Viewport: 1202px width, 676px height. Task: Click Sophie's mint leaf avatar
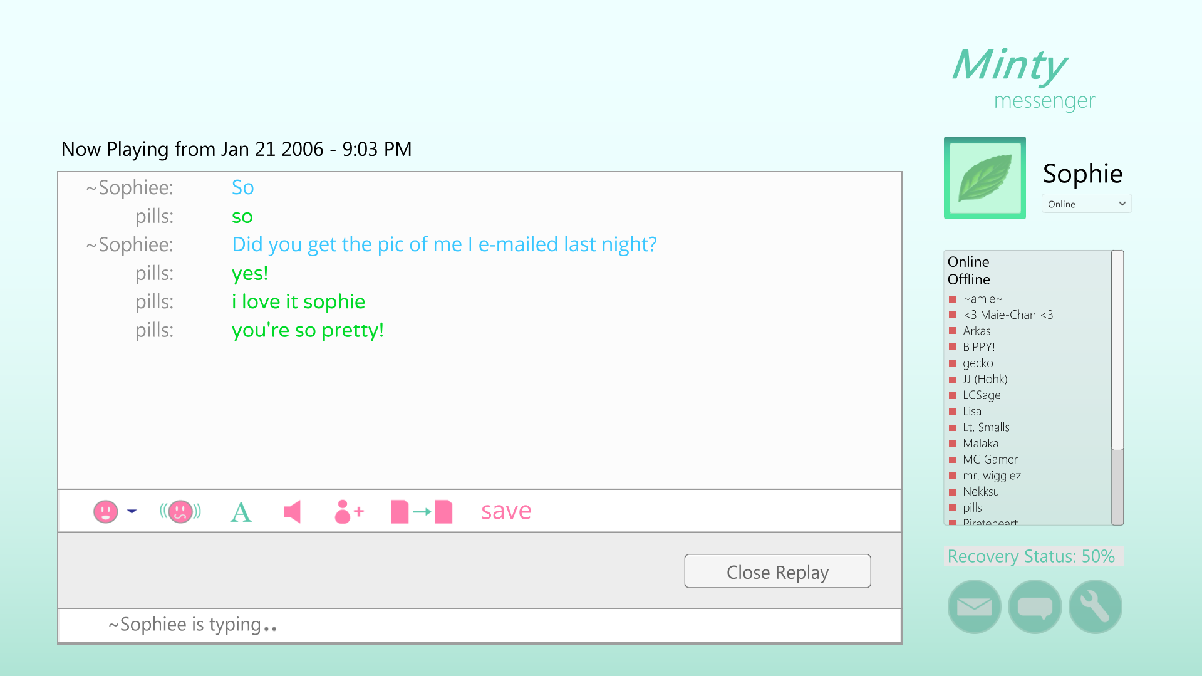pos(985,178)
